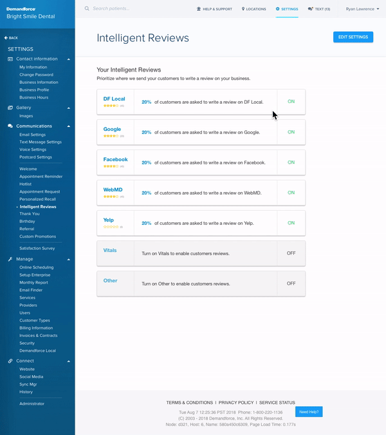Open the Yelp review site title
This screenshot has width=386, height=435.
(109, 220)
